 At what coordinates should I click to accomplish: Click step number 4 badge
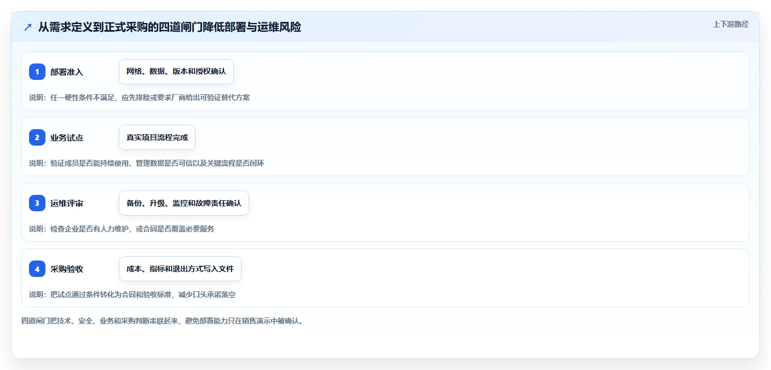[x=37, y=269]
